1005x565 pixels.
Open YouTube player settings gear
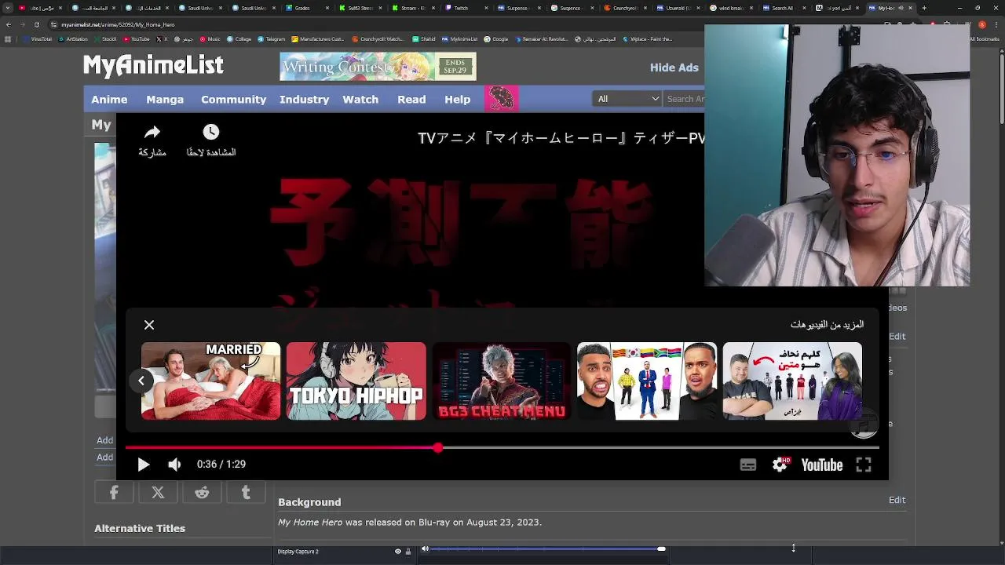[780, 465]
